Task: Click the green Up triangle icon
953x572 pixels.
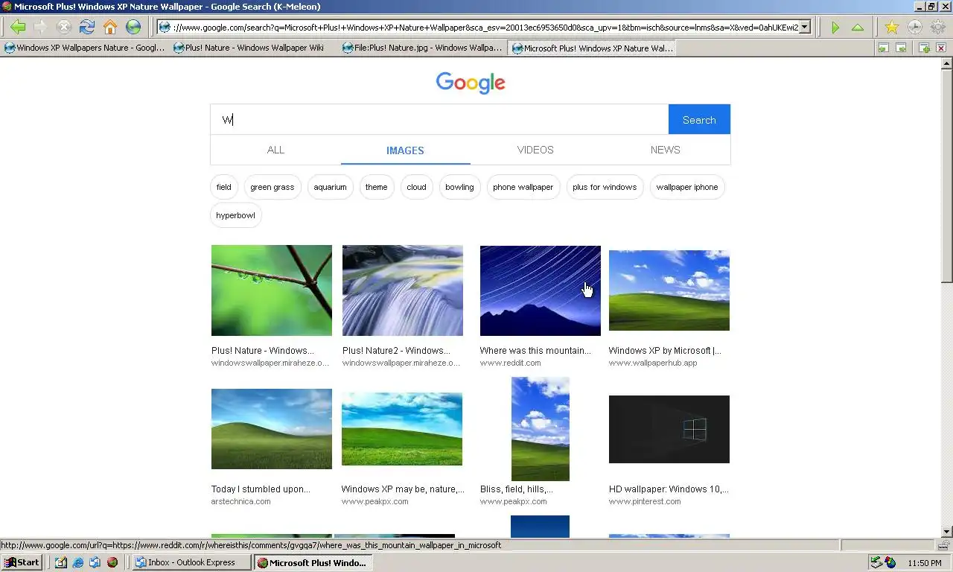Action: [858, 28]
